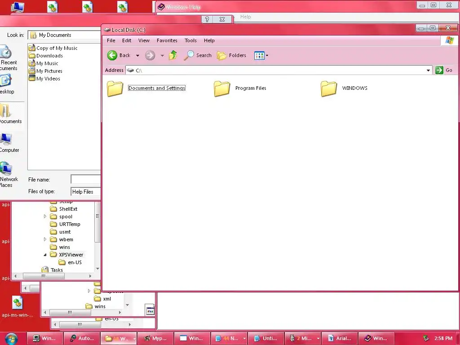Viewport: 460px width, 345px height.
Task: Collapse the XPSViewer folder in tree
Action: click(x=45, y=255)
